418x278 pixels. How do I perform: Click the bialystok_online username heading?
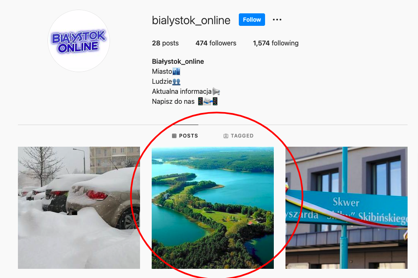click(191, 20)
